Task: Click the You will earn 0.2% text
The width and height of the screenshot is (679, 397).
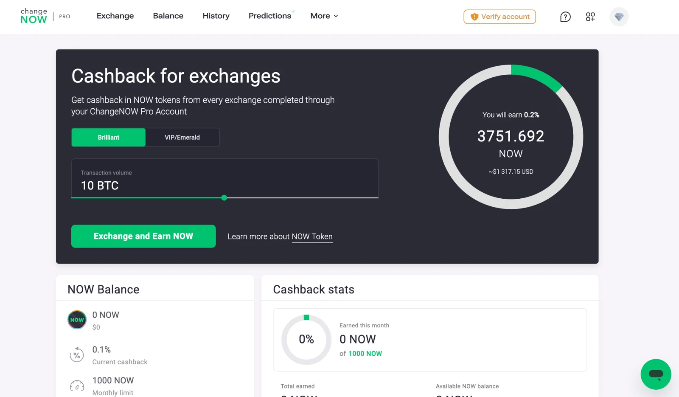Action: [x=511, y=115]
